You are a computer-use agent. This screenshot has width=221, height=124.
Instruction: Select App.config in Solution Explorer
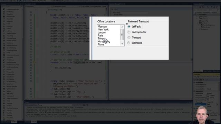[x=204, y=21]
